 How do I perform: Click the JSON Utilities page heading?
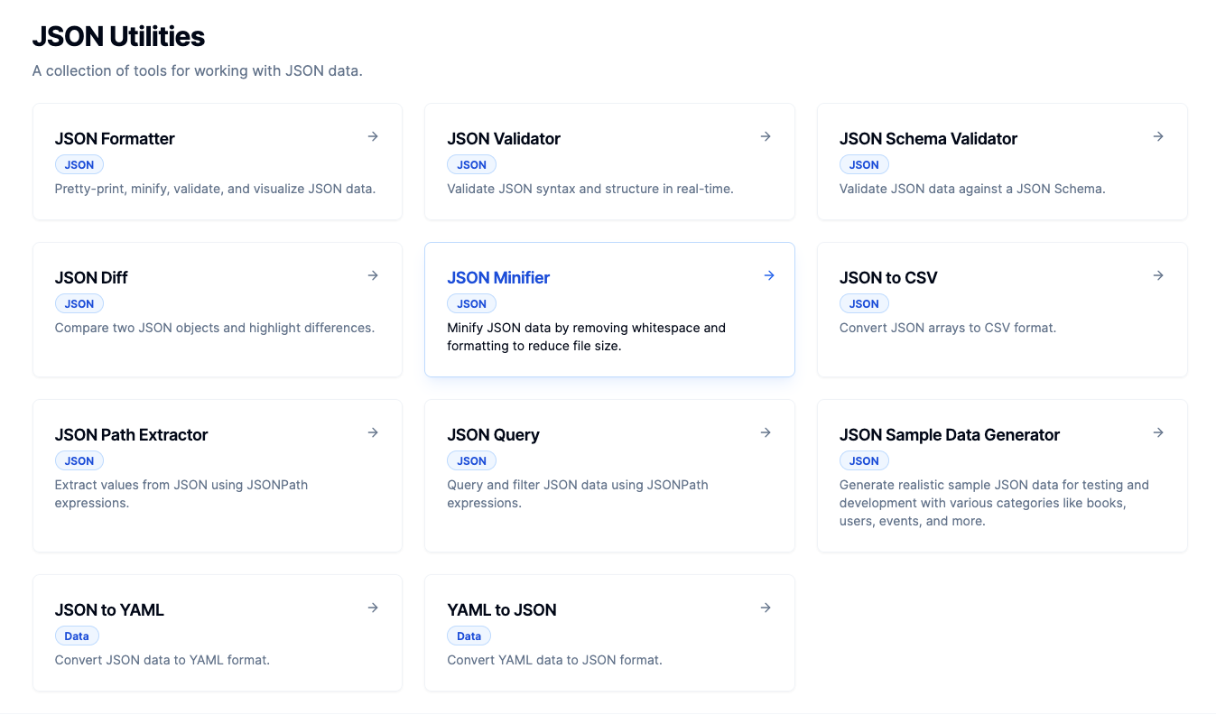coord(118,36)
